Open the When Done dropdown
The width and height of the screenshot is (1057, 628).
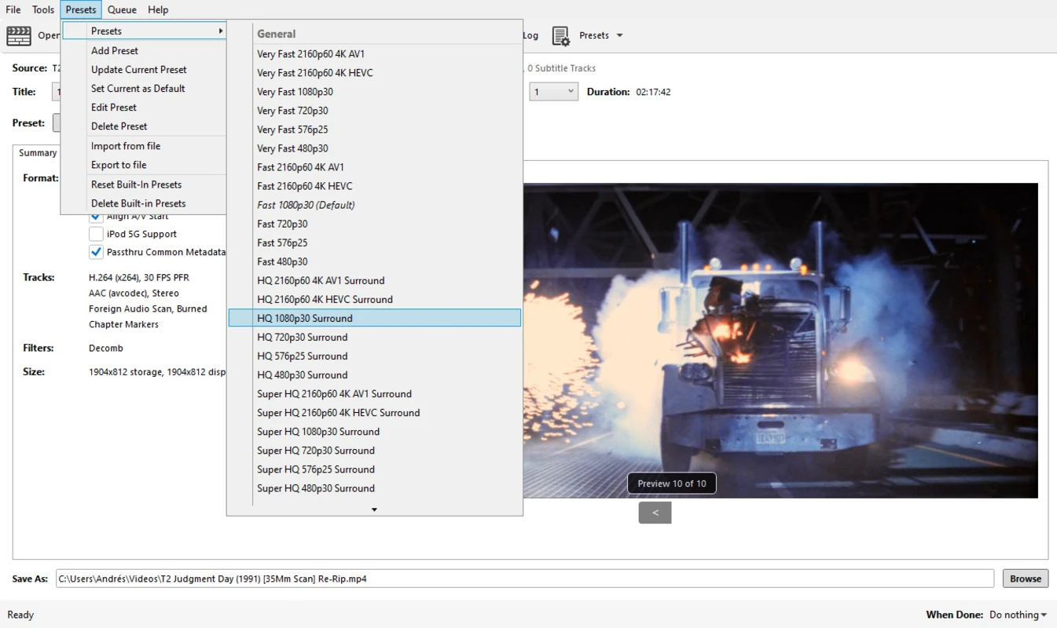tap(1018, 615)
